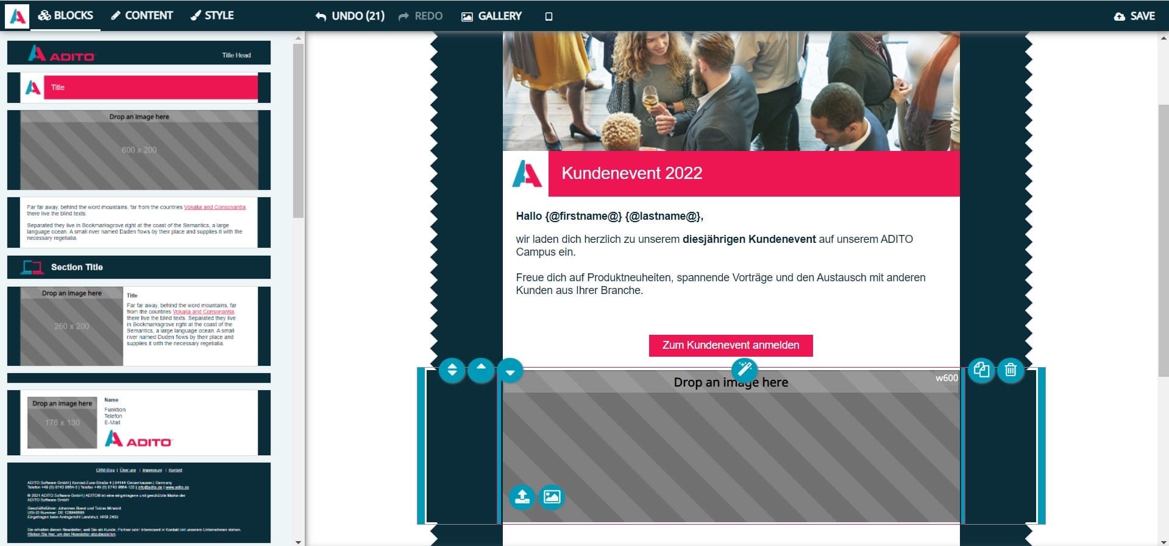Screen dimensions: 1169x546
Task: Select the Title Head block thumbnail
Action: pos(139,53)
